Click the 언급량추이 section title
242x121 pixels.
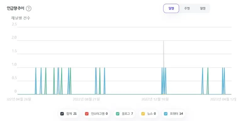pos(15,8)
